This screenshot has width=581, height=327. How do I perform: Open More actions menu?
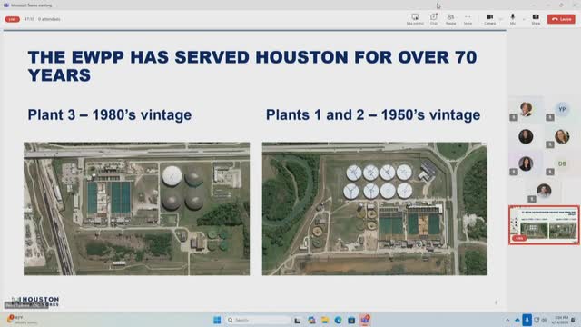pyautogui.click(x=468, y=19)
